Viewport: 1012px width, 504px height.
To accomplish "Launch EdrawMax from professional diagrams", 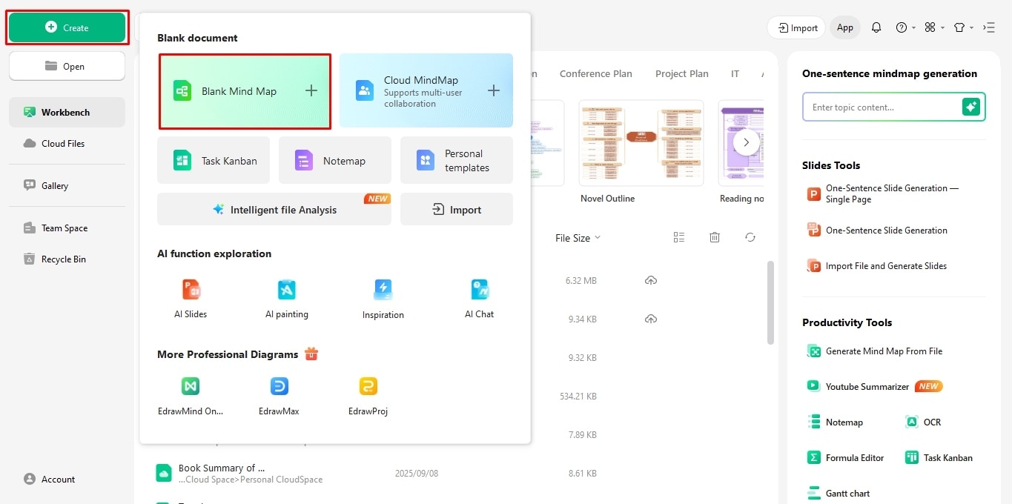I will point(279,396).
